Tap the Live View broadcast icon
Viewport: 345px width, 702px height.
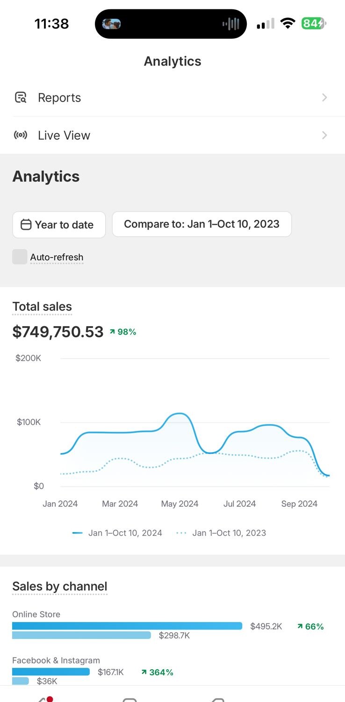click(21, 135)
